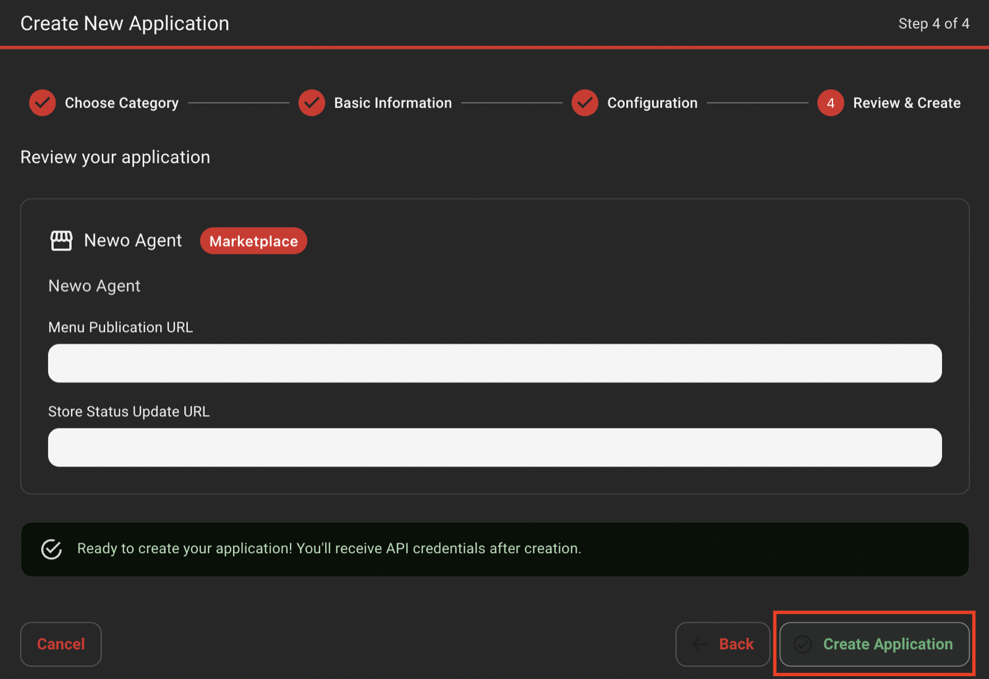The width and height of the screenshot is (989, 679).
Task: Click the Menu Publication URL label
Action: coord(121,327)
